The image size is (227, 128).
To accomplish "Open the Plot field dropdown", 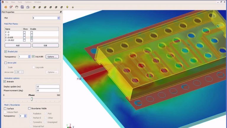I will click(x=58, y=18).
